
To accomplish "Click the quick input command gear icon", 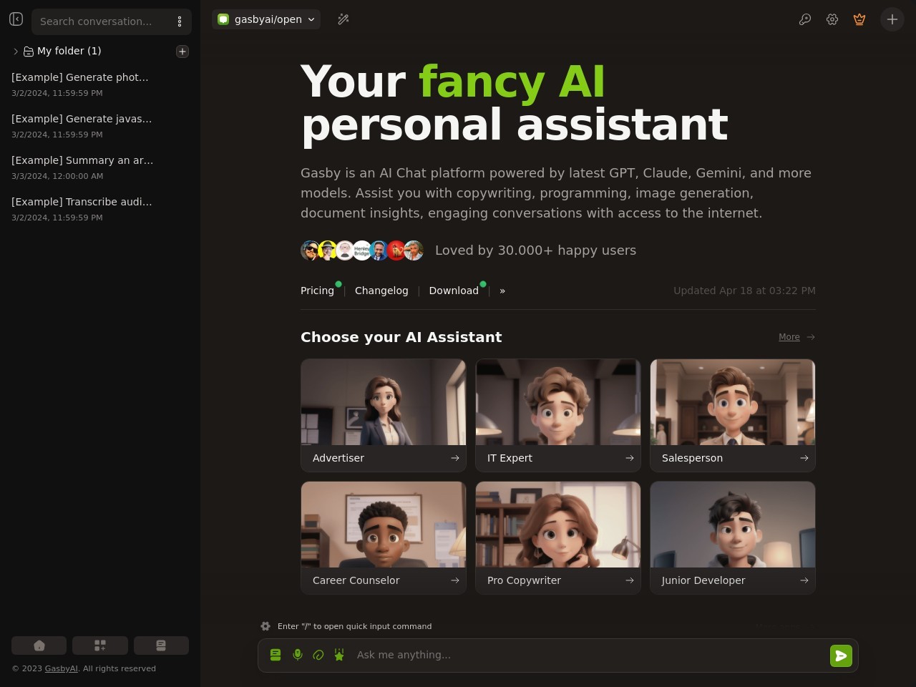I will pyautogui.click(x=265, y=626).
